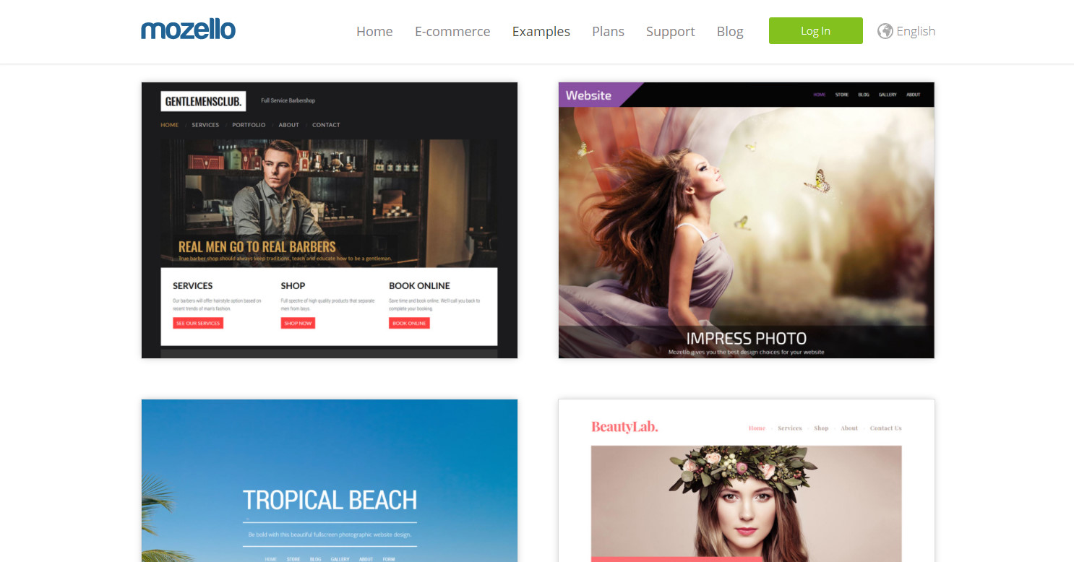1074x562 pixels.
Task: Click the BeautyLab logo text
Action: [624, 427]
